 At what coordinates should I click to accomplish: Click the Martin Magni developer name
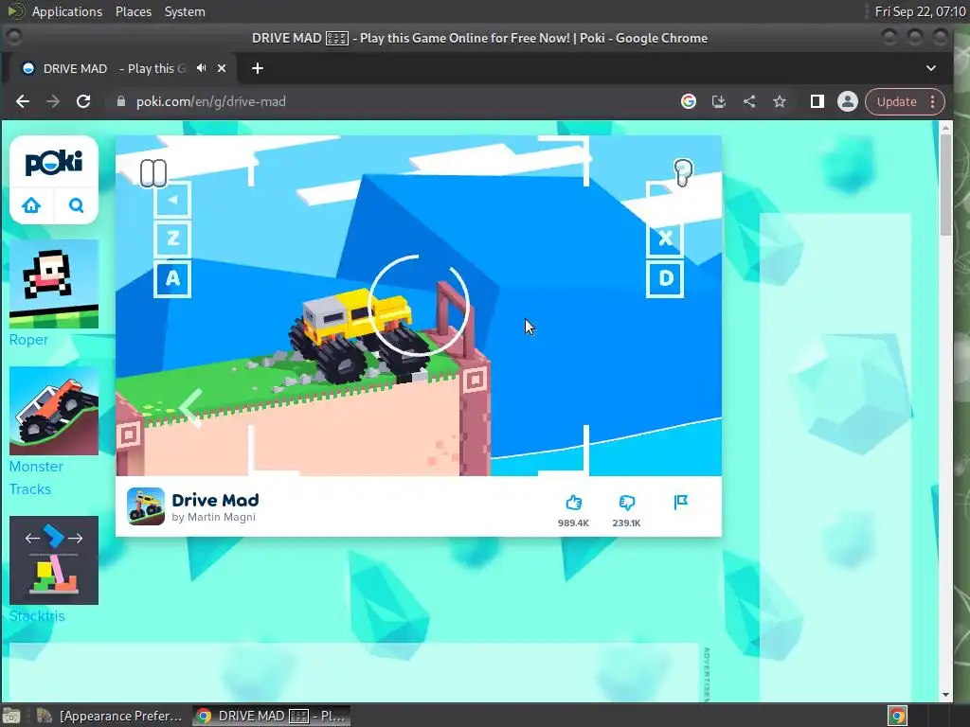tap(222, 517)
